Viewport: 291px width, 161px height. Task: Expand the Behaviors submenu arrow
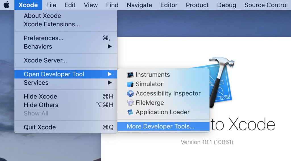click(110, 46)
